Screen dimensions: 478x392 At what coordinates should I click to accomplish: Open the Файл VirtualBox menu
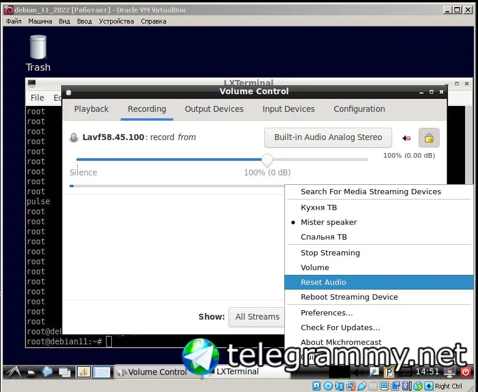click(14, 21)
